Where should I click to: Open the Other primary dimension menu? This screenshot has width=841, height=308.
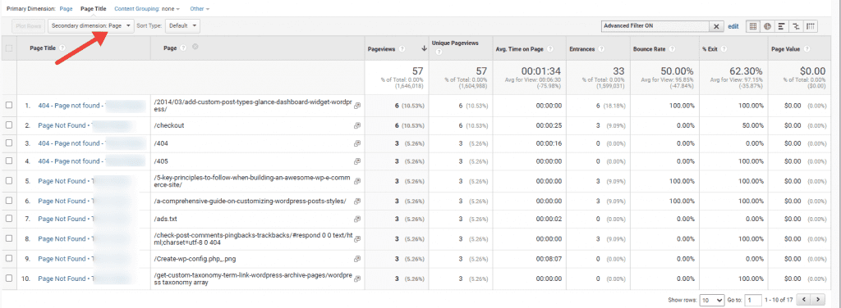(200, 9)
